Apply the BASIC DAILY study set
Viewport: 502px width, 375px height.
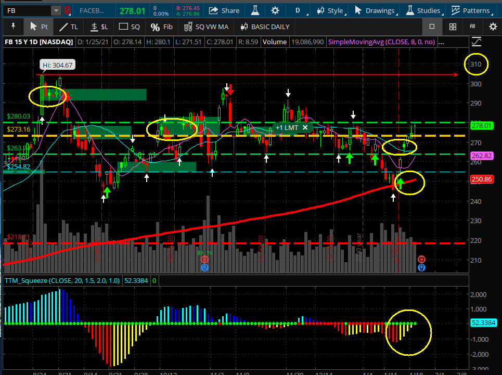(265, 27)
